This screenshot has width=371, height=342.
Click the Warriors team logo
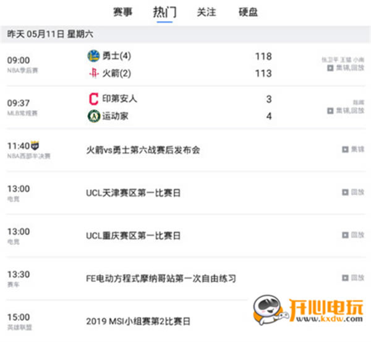(93, 56)
